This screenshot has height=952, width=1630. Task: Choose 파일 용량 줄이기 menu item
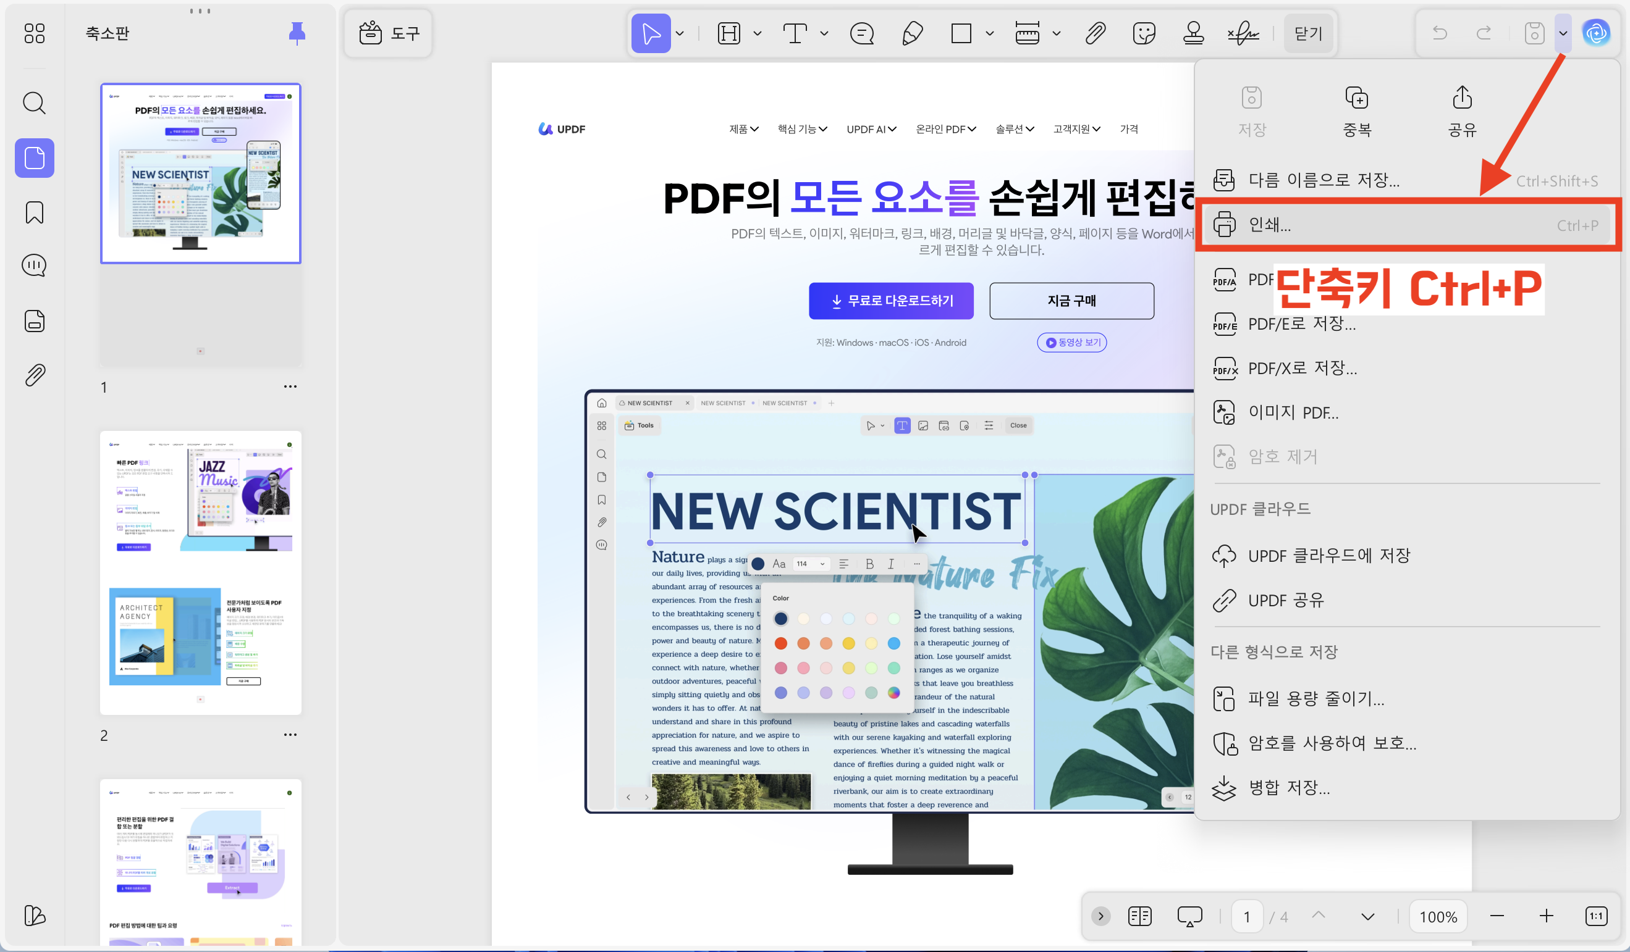[x=1408, y=698]
